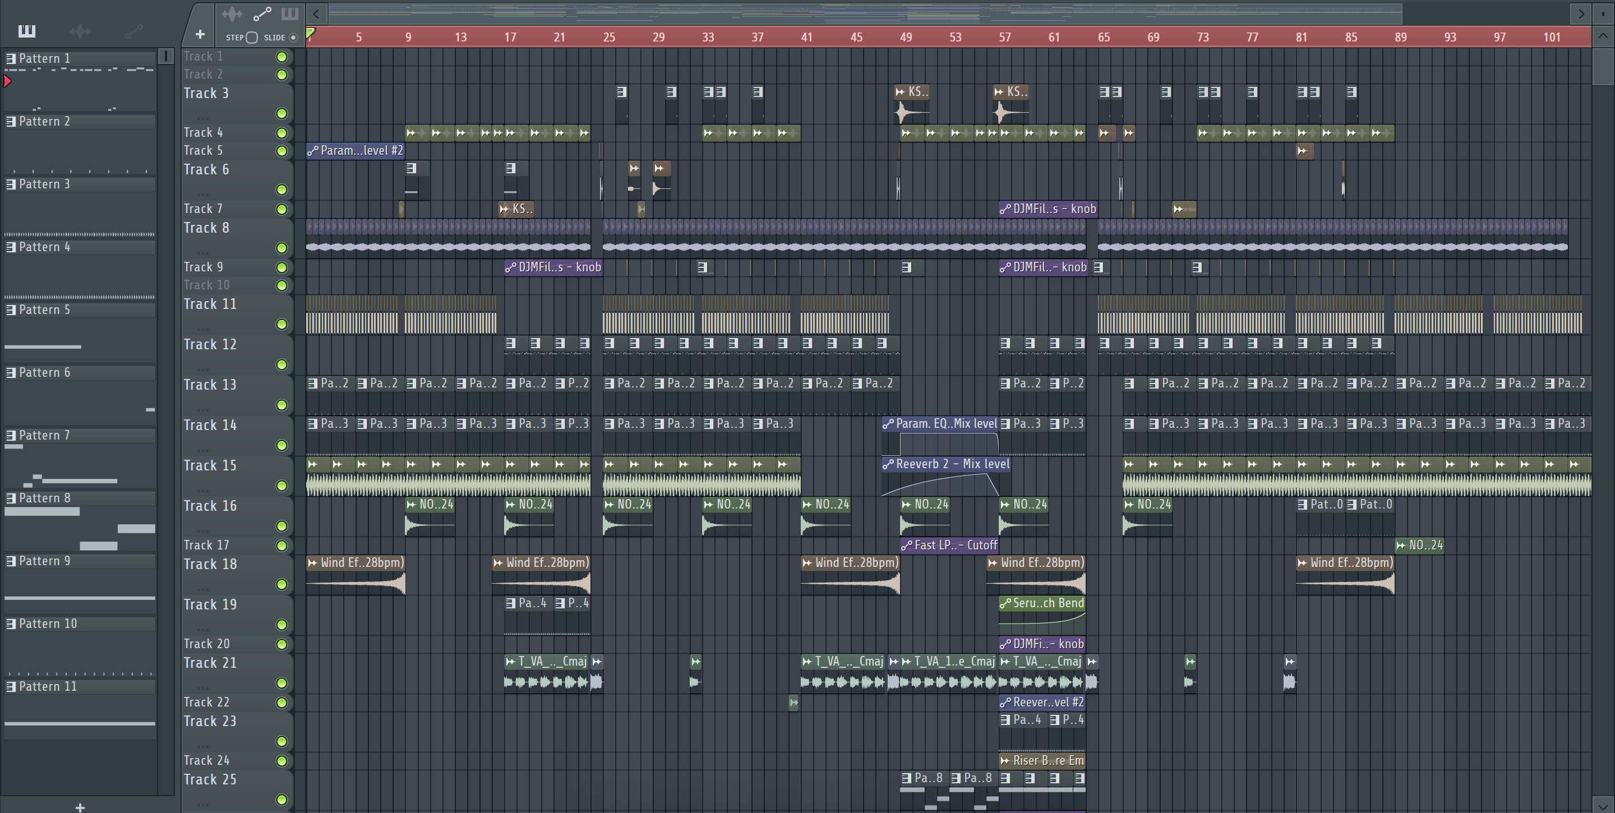Enable STEP editing mode
This screenshot has width=1615, height=813.
point(251,38)
